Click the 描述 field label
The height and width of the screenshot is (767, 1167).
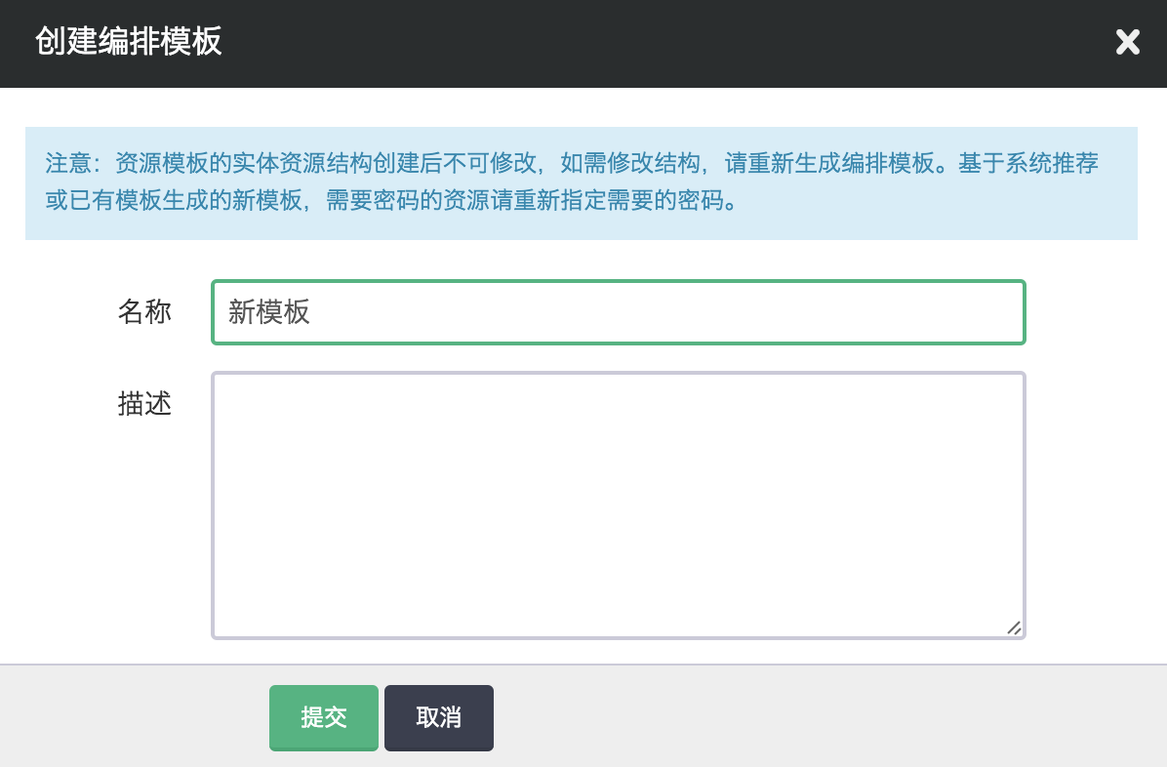(144, 404)
